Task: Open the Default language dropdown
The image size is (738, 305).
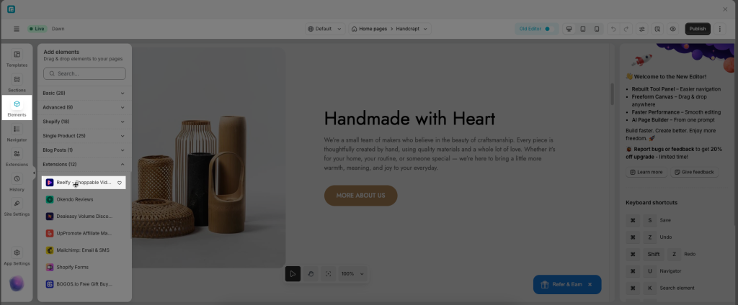Action: [325, 29]
